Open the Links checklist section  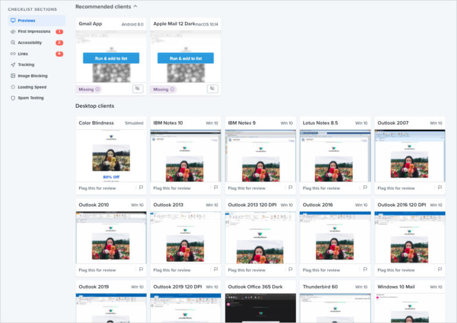coord(37,54)
